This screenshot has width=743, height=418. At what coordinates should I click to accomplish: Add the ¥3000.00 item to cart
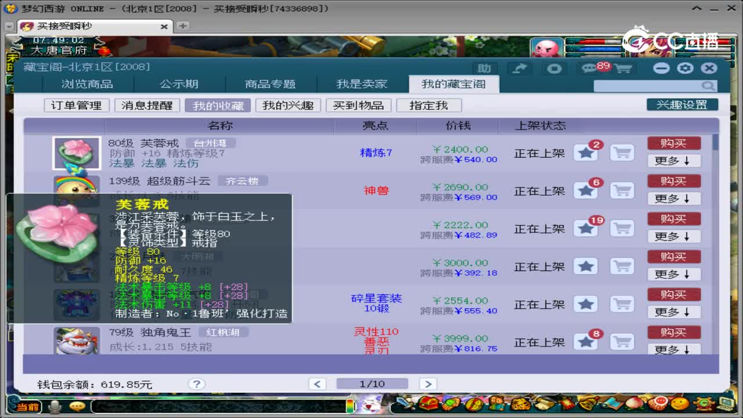[x=622, y=266]
